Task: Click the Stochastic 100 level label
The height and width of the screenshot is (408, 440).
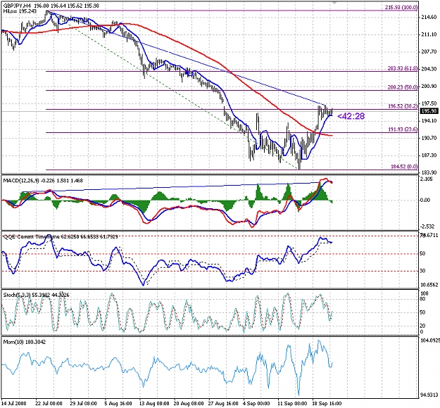Action: click(425, 293)
